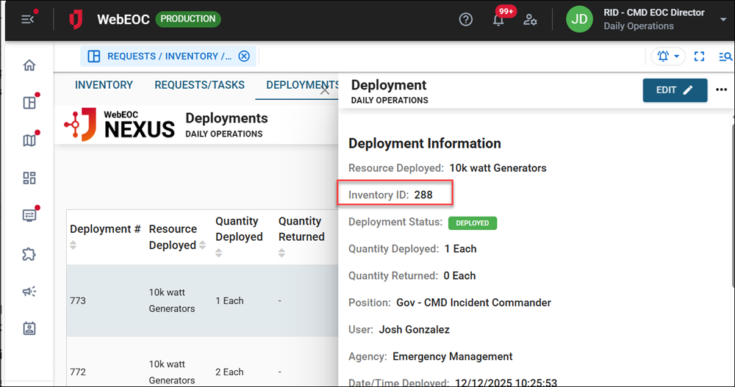Open the Home icon in sidebar
The image size is (735, 387).
pyautogui.click(x=29, y=65)
